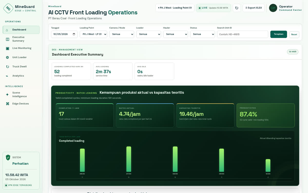Click PT Berau Coal subtitle text
Viewport: 308px width, 193px height.
pos(75,19)
